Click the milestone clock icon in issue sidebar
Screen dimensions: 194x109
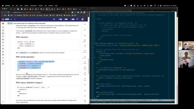tap(85, 51)
